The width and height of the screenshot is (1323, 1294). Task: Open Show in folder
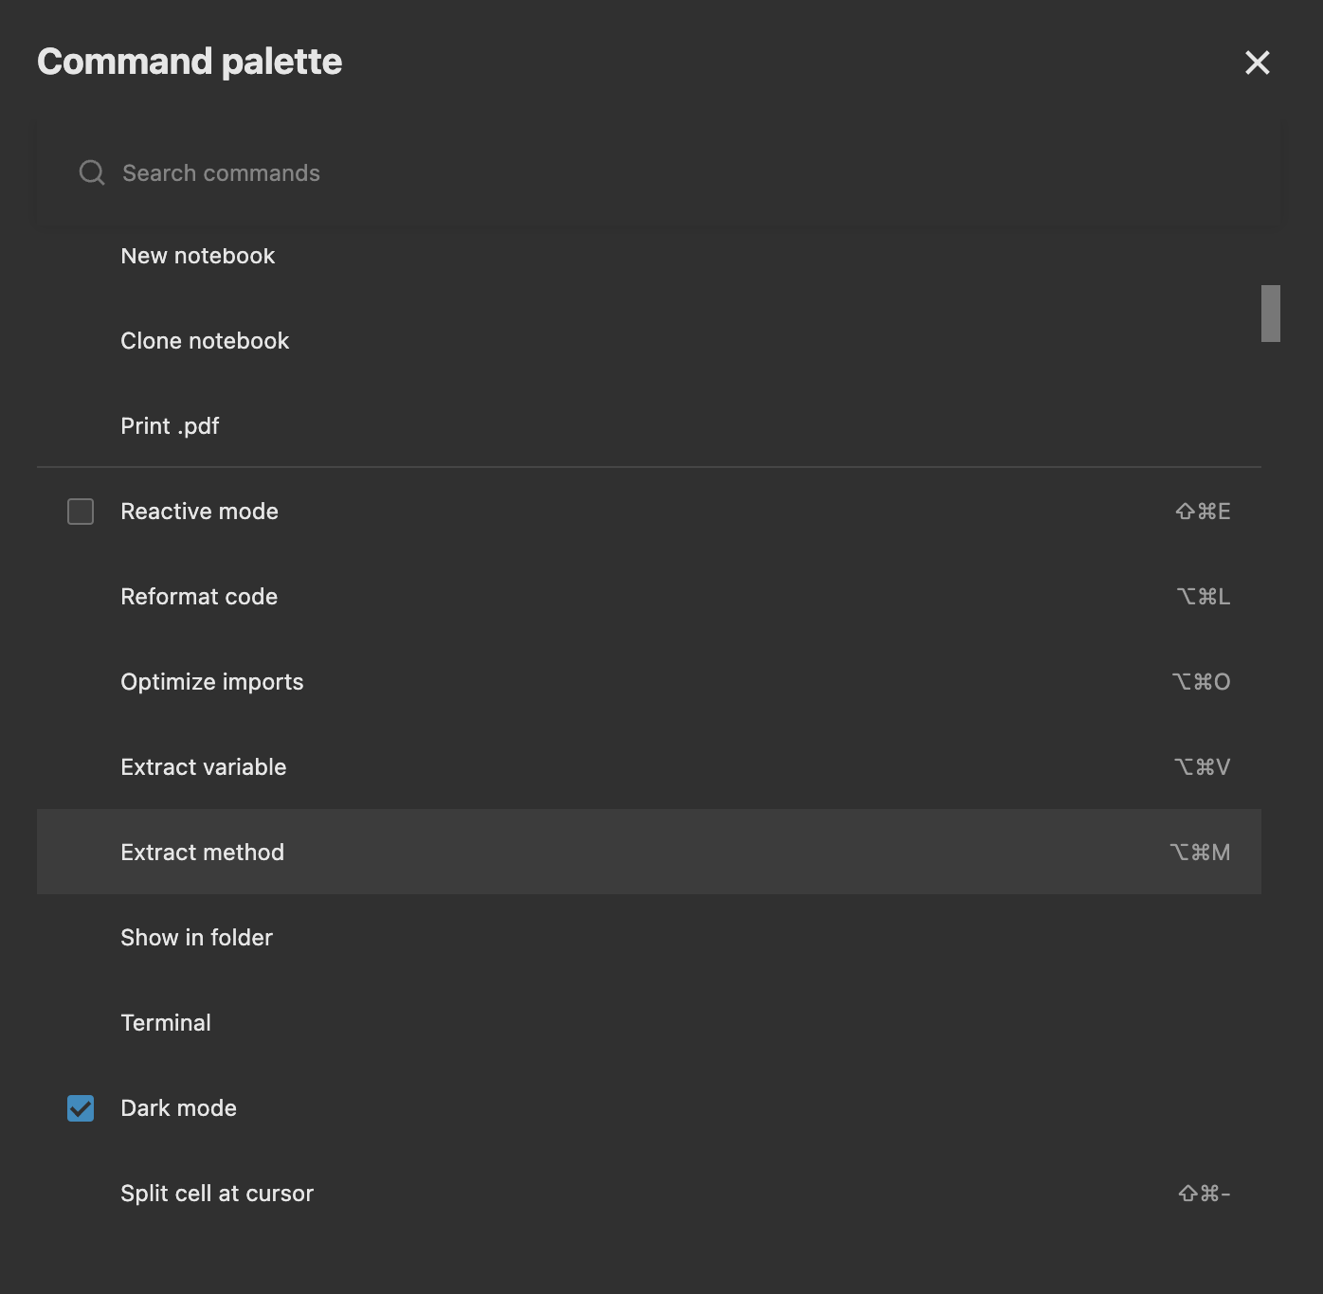pyautogui.click(x=196, y=937)
